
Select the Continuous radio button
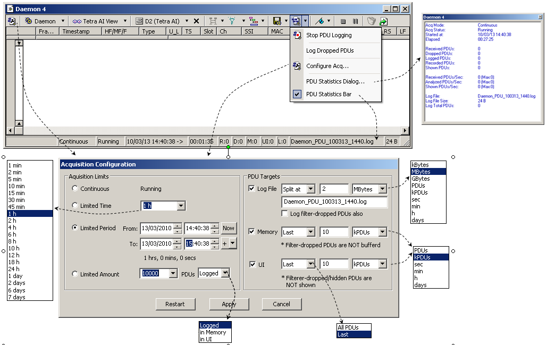pos(75,189)
